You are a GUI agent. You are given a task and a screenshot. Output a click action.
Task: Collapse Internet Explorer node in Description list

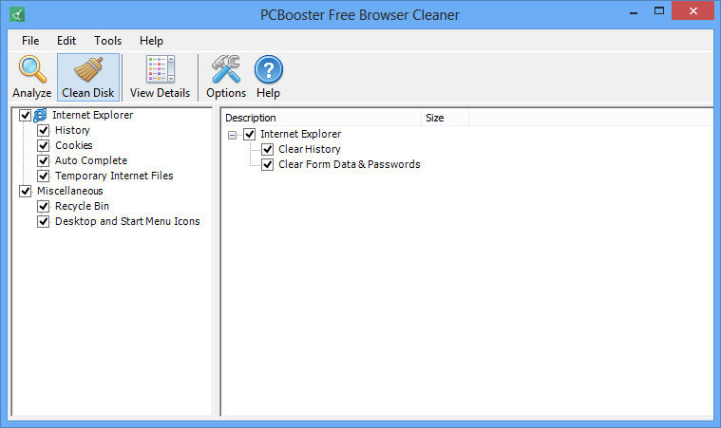tap(232, 135)
